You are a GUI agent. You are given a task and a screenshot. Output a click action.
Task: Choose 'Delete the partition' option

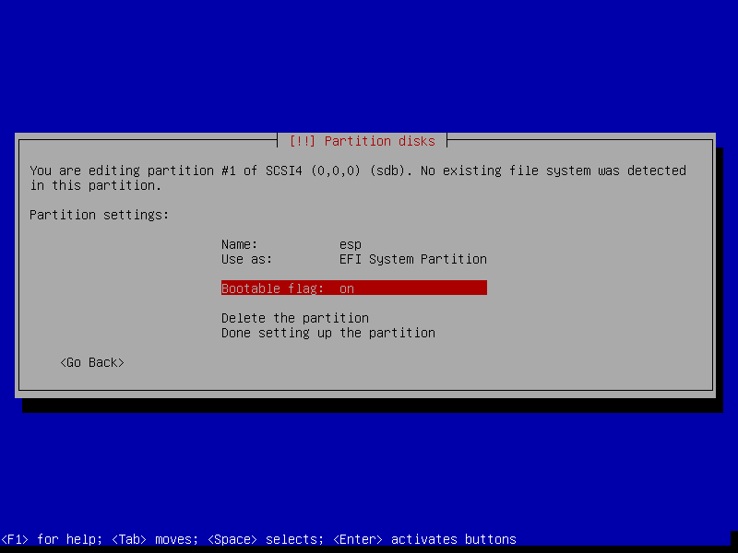click(x=294, y=318)
